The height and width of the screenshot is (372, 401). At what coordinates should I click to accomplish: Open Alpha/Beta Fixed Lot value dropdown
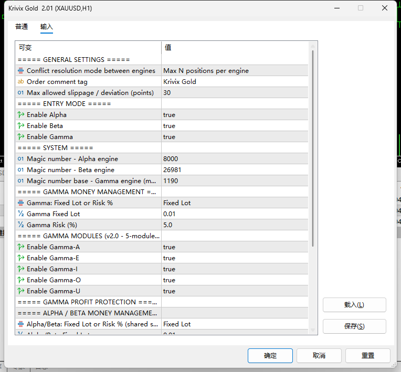[235, 324]
